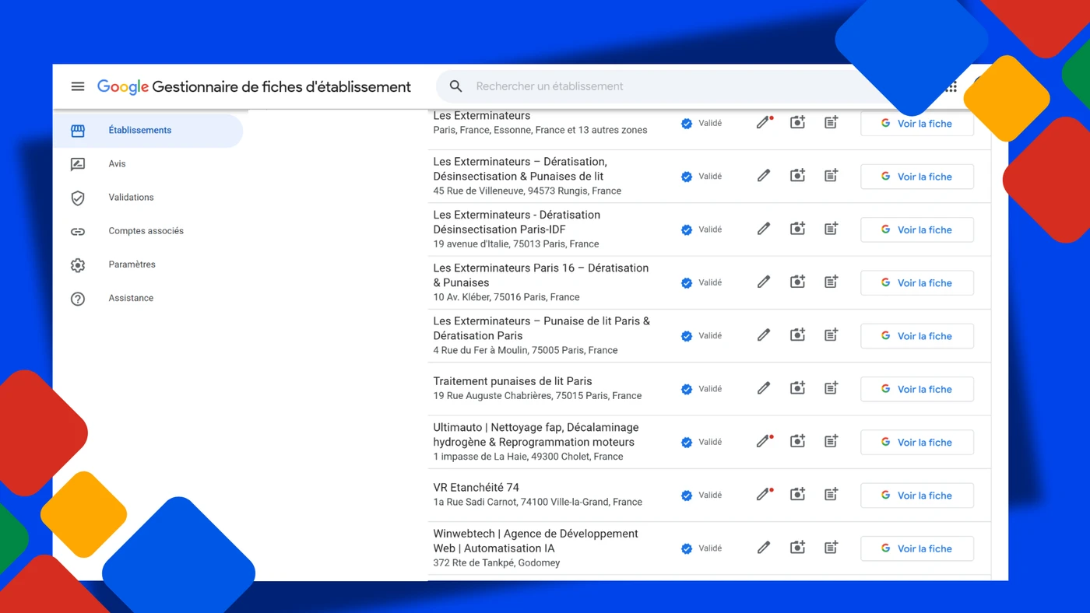The height and width of the screenshot is (613, 1090).
Task: Edit the top Les Exterminateurs listing
Action: [x=765, y=123]
